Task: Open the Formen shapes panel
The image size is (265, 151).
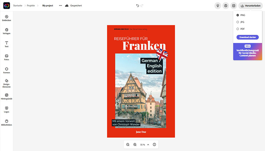Action: pyautogui.click(x=7, y=70)
